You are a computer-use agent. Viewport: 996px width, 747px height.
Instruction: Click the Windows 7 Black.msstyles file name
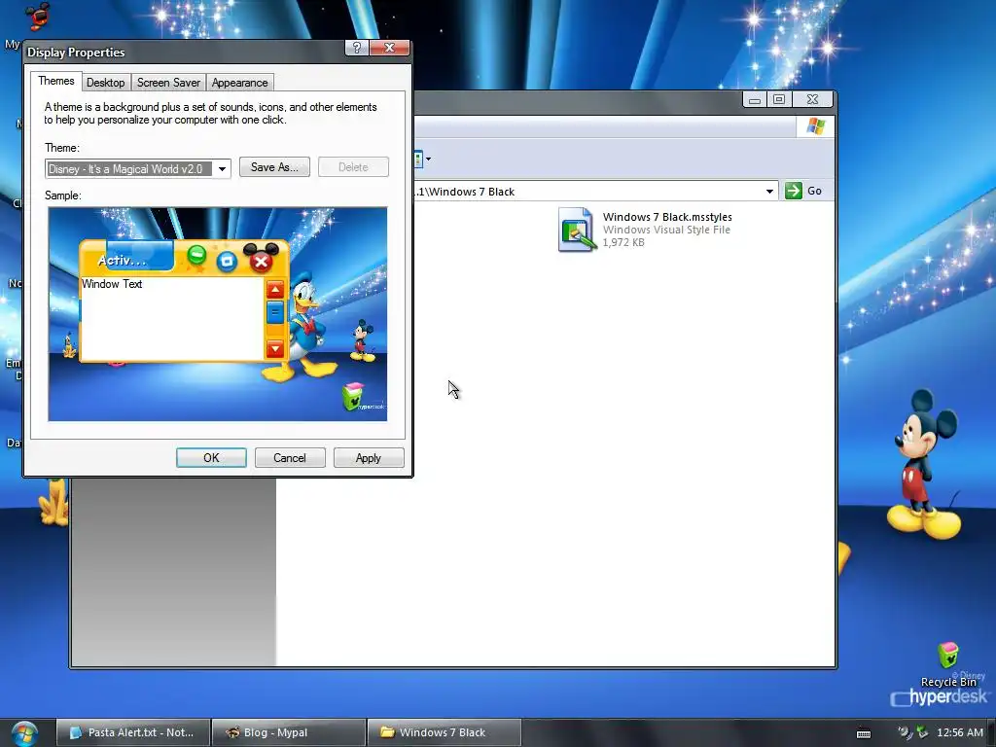pos(667,217)
